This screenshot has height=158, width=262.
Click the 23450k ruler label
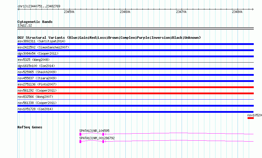point(69,12)
